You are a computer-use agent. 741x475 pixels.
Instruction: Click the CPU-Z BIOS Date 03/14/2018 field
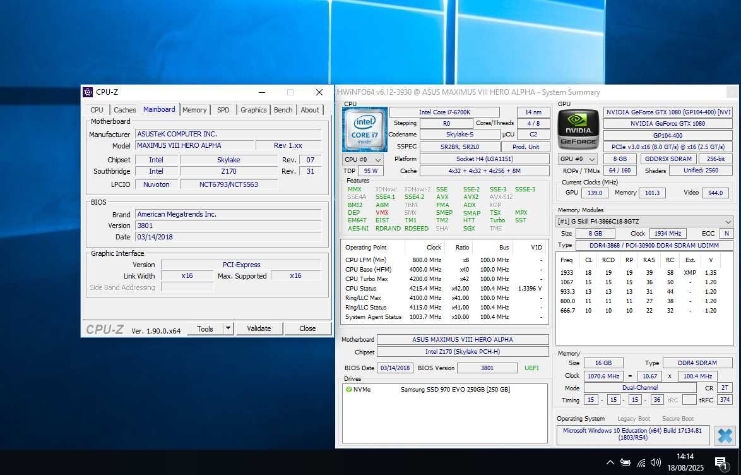pos(228,237)
